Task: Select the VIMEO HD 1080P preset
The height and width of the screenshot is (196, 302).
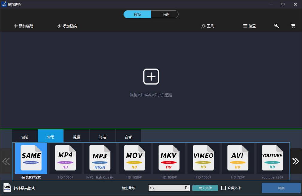Action: tap(203, 158)
